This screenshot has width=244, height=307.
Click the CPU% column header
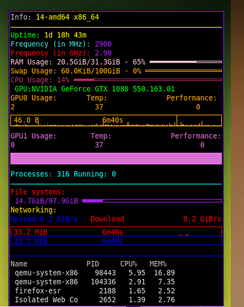[x=129, y=264]
